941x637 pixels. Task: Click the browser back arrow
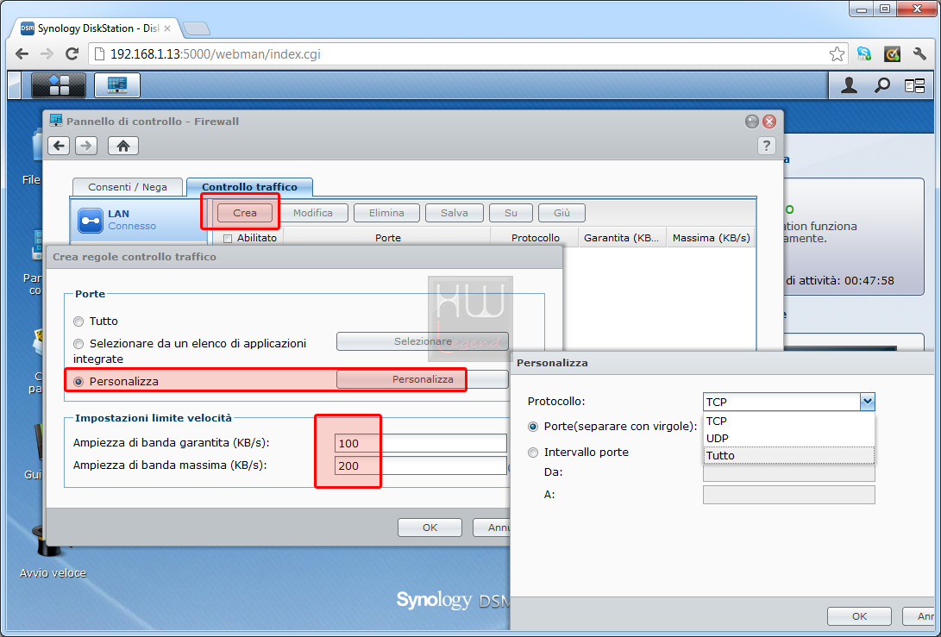click(22, 54)
